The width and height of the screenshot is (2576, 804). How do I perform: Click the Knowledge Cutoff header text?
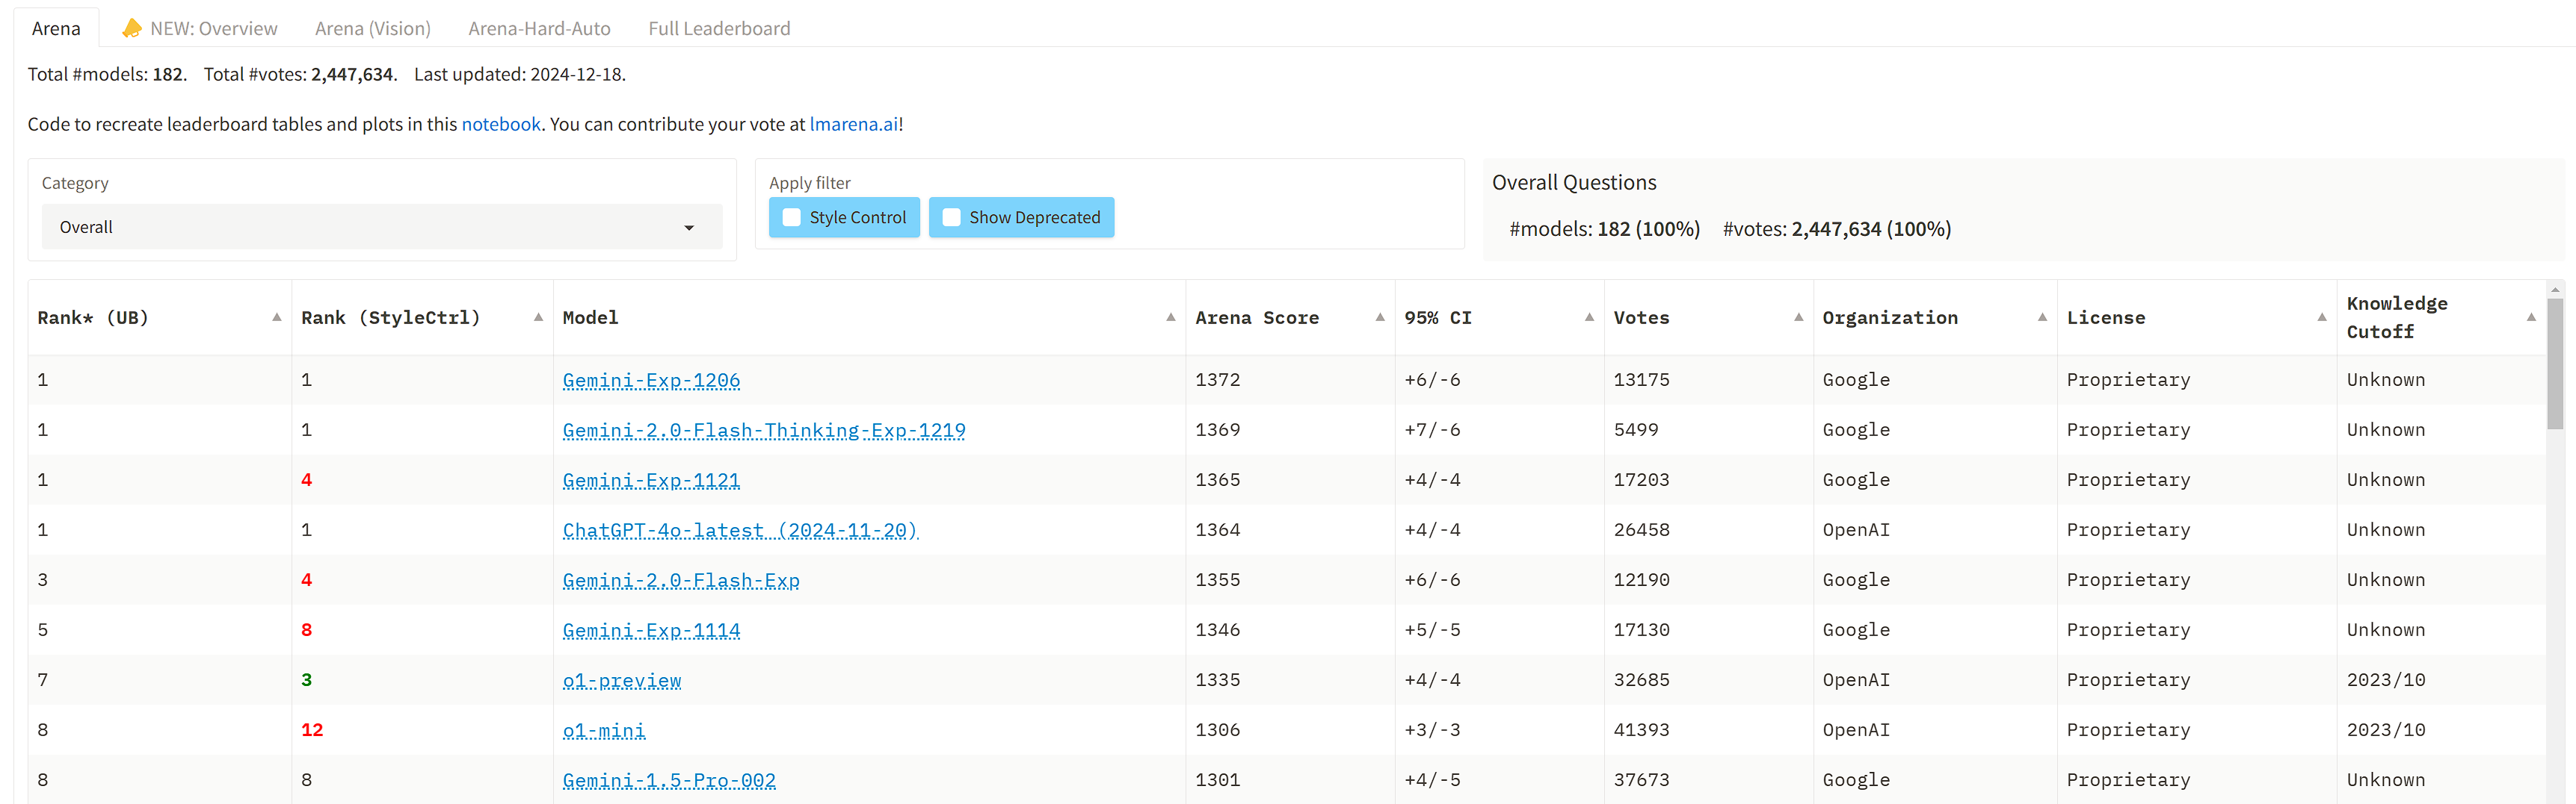tap(2397, 317)
